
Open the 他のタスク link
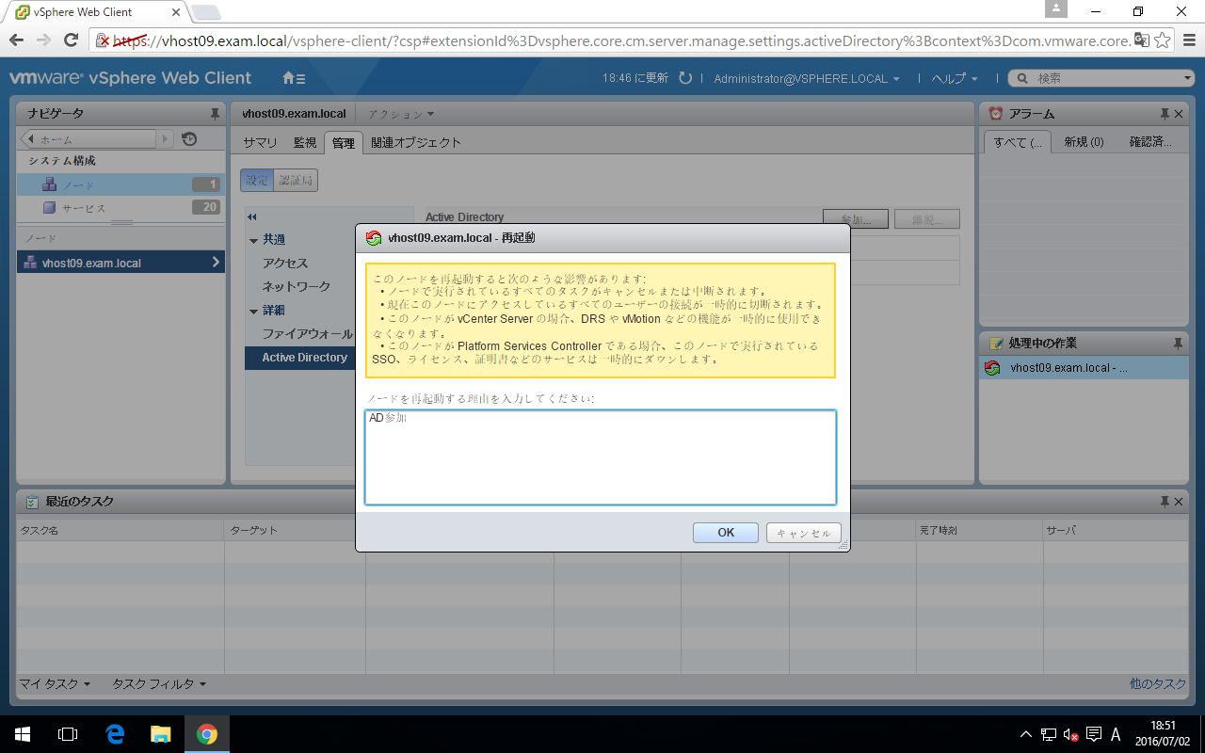click(x=1157, y=683)
